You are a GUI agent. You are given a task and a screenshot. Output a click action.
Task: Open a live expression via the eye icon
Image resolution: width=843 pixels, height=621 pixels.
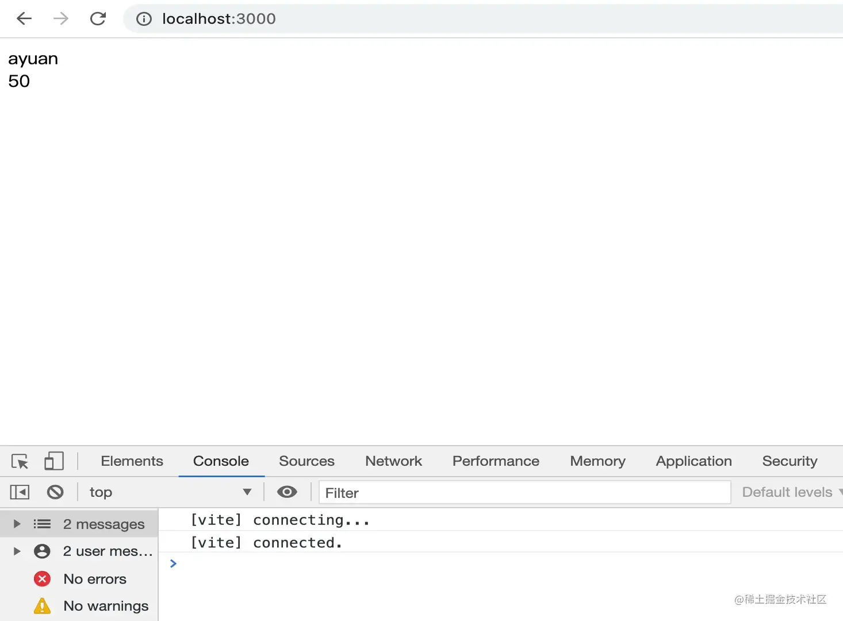coord(286,492)
